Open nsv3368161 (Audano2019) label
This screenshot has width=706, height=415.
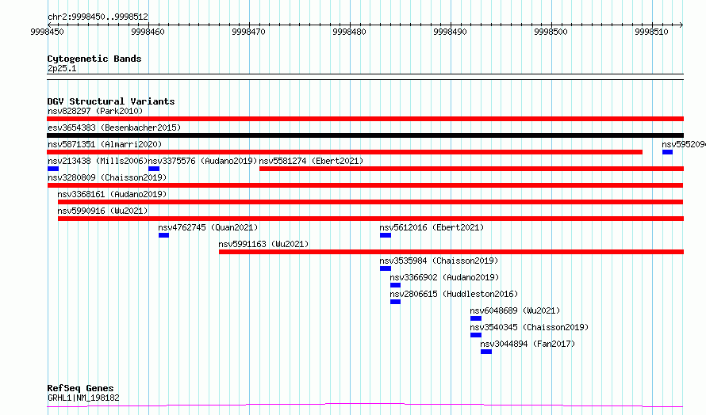(112, 194)
